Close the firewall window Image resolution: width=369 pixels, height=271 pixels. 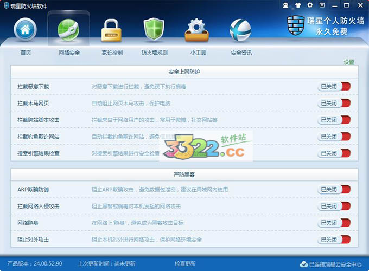360,5
